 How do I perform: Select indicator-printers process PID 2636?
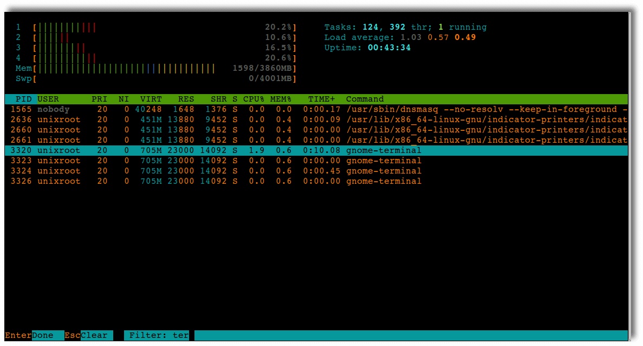[316, 119]
